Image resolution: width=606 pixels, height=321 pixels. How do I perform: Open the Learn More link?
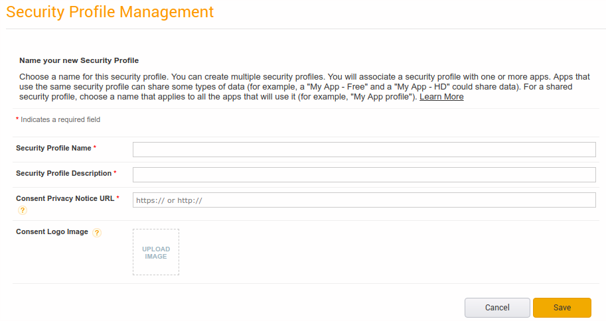[x=441, y=97]
